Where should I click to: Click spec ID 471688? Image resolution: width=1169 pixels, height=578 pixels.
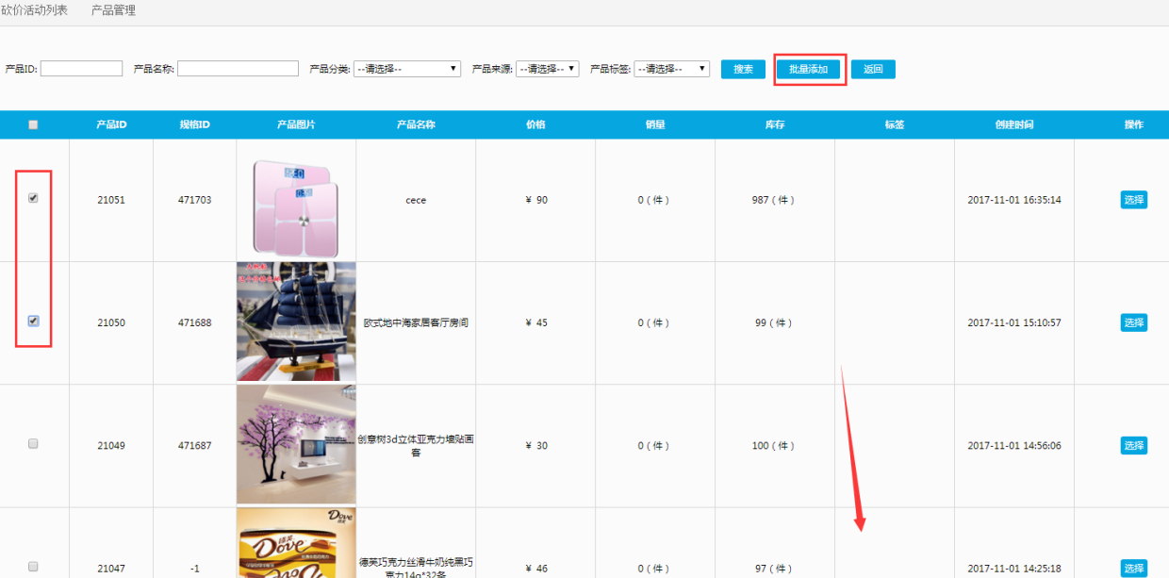[x=194, y=322]
